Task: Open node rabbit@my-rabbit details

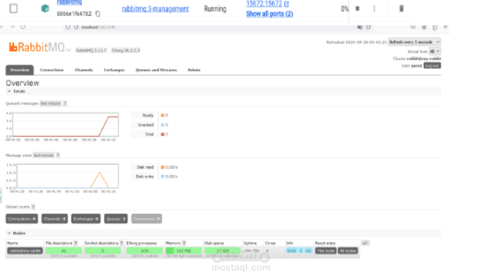Action: (x=25, y=251)
